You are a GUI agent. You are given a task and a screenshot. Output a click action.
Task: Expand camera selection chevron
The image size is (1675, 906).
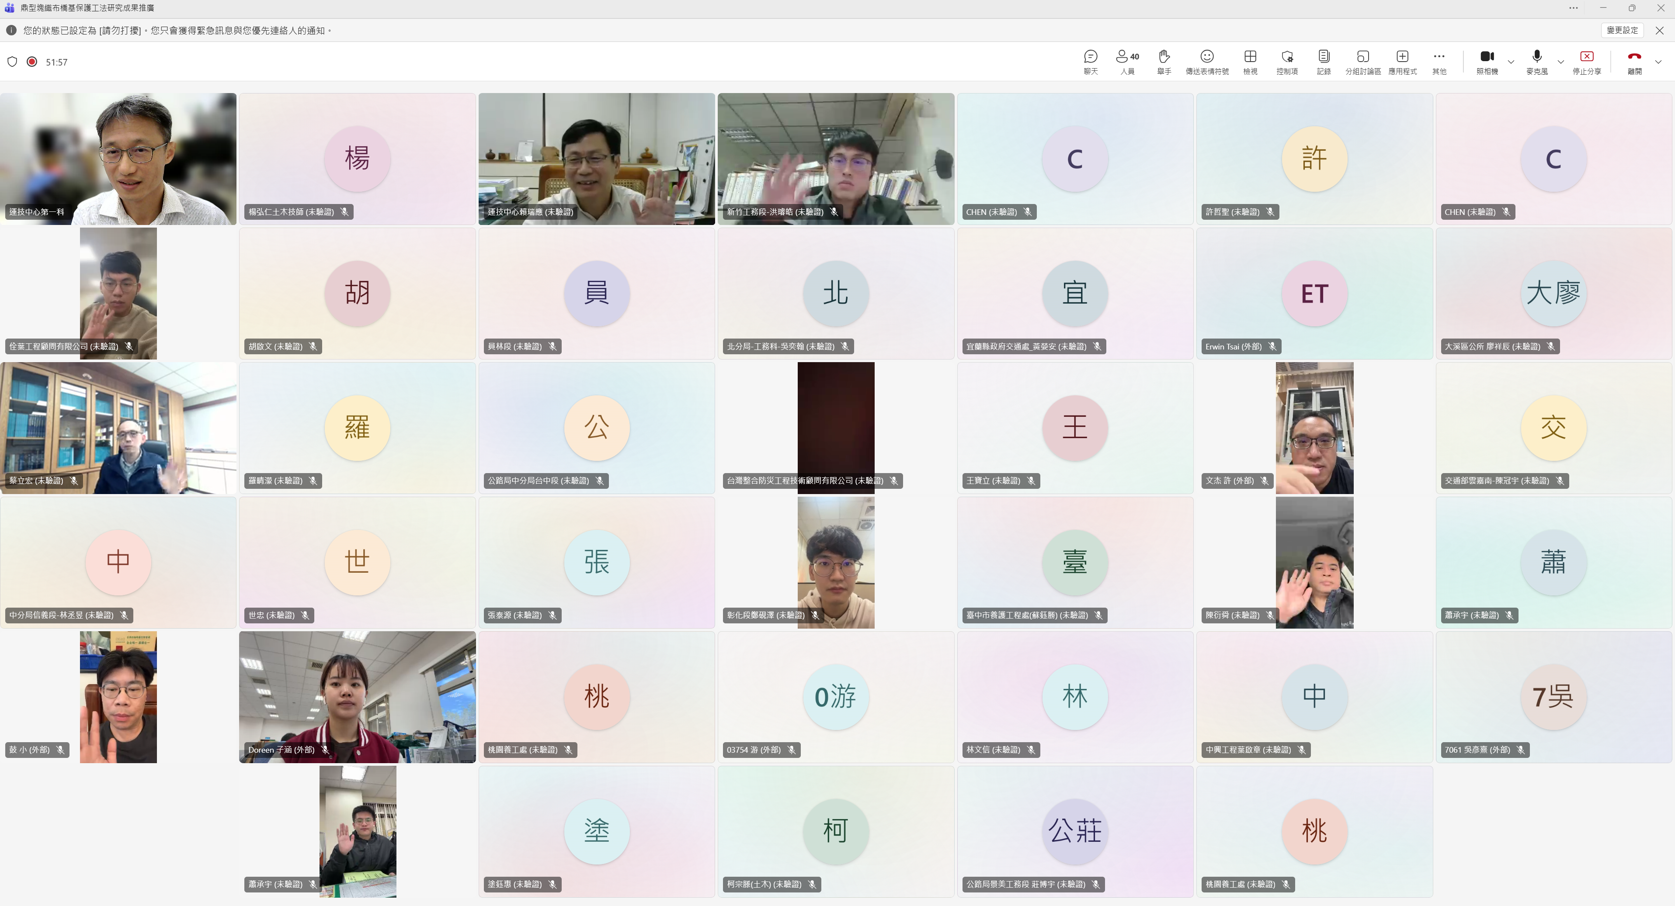[1511, 62]
